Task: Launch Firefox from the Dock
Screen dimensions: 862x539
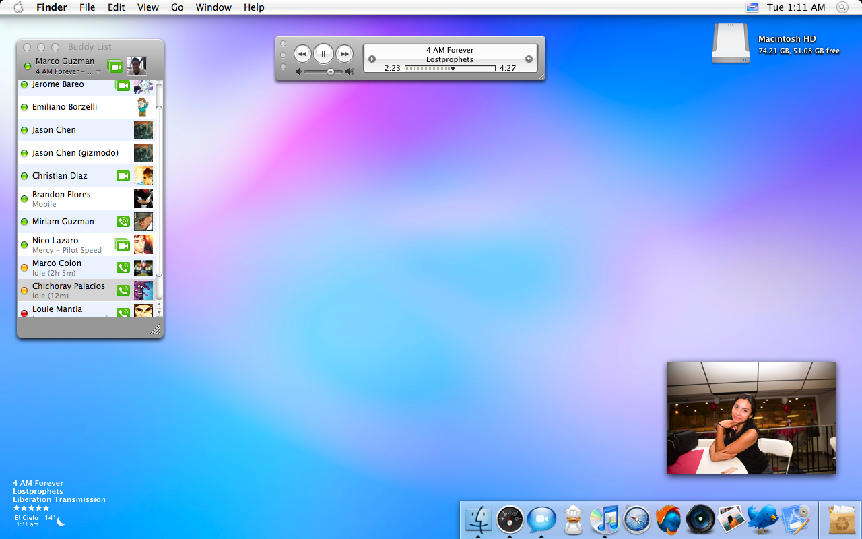Action: (668, 519)
